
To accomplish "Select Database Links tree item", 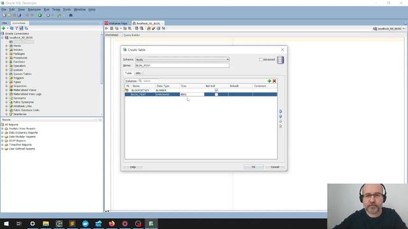I will pos(22,106).
